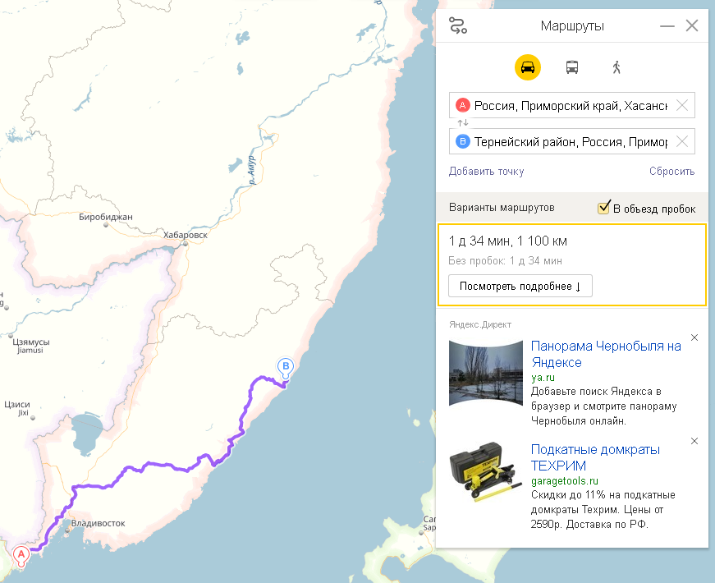
Task: Expand route details with 'Посмотреть подробнее'
Action: [x=520, y=286]
